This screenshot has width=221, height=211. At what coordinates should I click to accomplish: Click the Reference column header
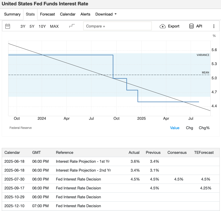coord(65,153)
